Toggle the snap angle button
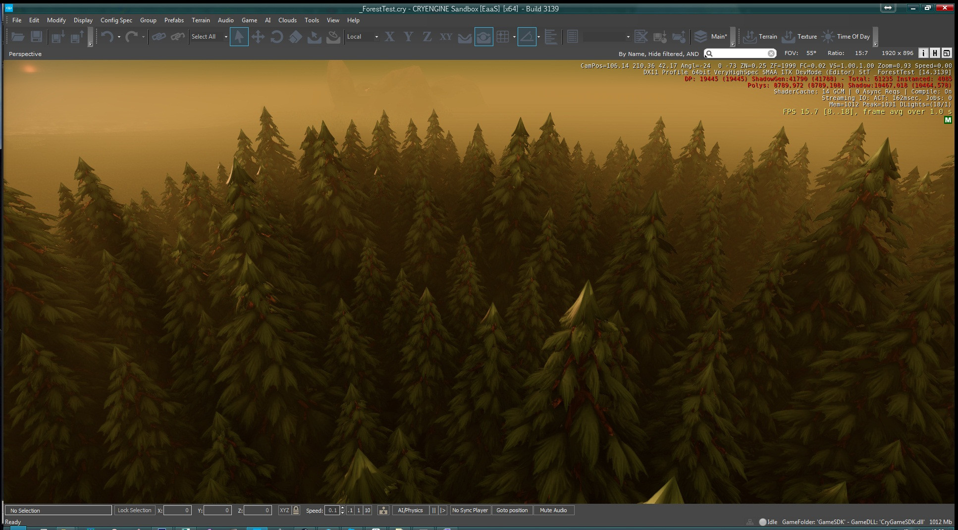Image resolution: width=958 pixels, height=530 pixels. tap(527, 37)
